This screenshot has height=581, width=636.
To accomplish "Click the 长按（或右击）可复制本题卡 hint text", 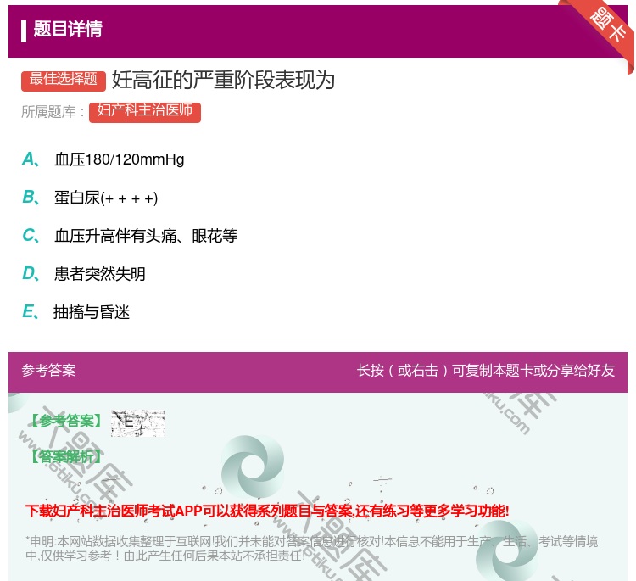I will pos(486,371).
